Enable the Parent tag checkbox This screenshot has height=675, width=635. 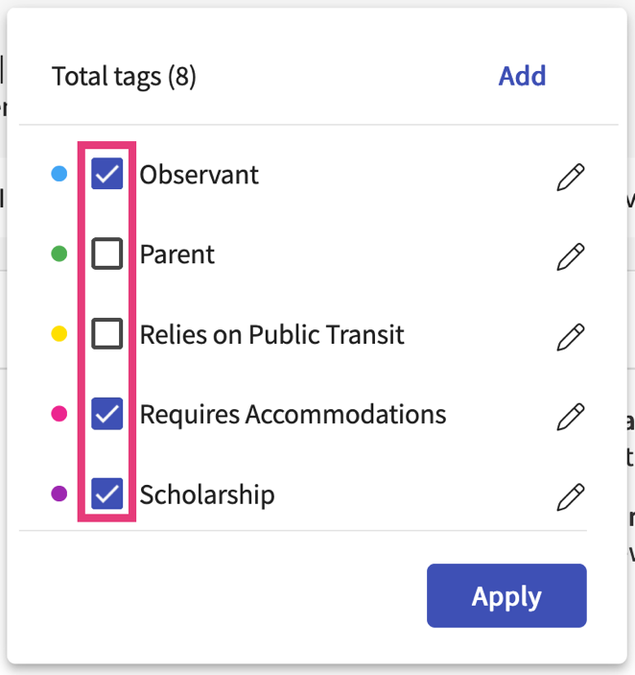click(x=107, y=253)
